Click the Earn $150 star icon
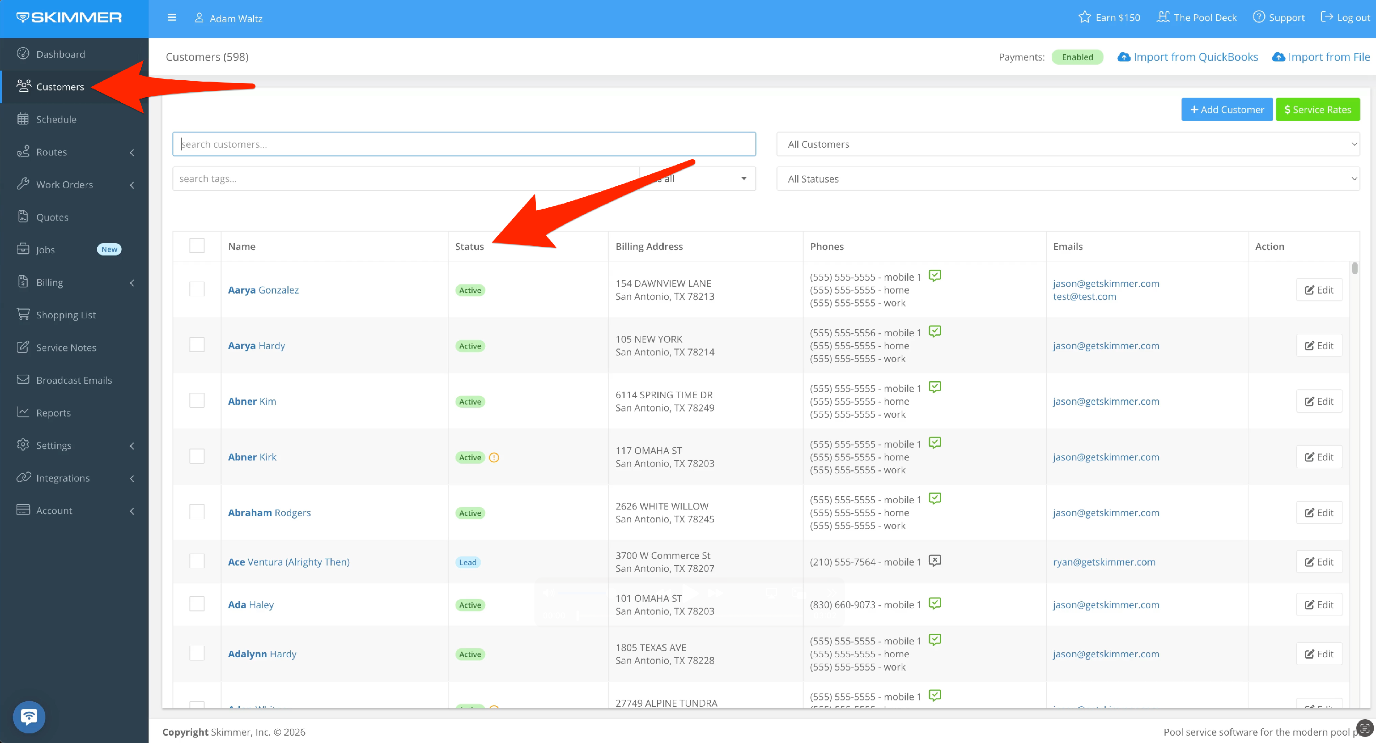The image size is (1376, 743). 1084,17
